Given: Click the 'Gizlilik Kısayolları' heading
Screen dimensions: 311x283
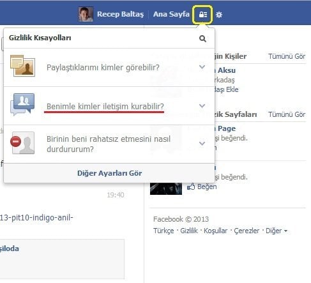Looking at the screenshot, I should click(x=40, y=38).
